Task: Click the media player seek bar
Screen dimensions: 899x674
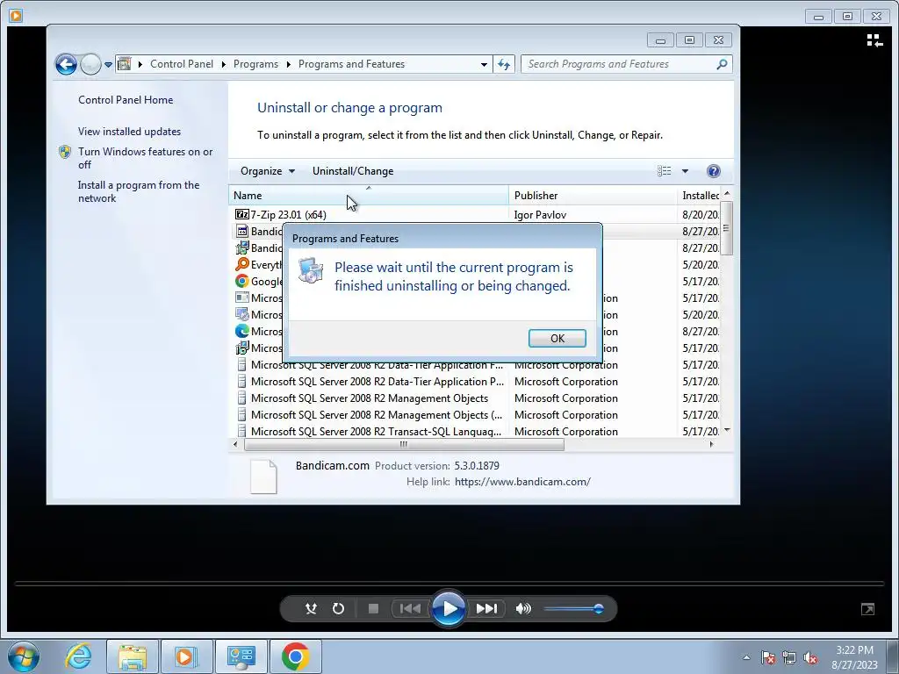Action: [449, 584]
